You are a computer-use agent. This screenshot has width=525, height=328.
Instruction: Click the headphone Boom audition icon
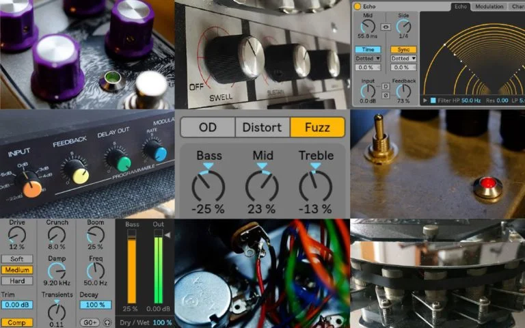click(x=107, y=323)
